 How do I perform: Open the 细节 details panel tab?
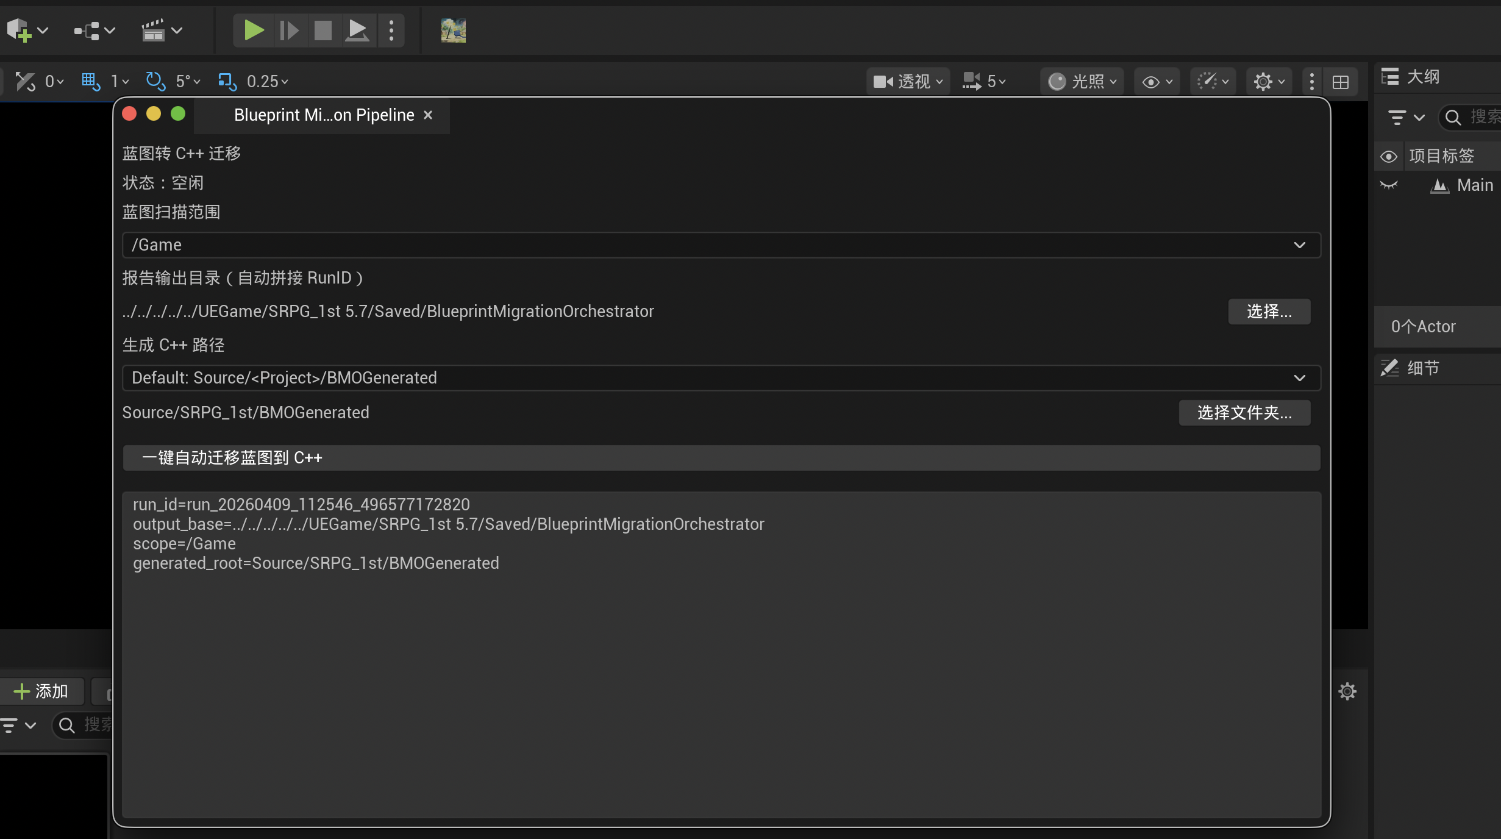click(1410, 368)
